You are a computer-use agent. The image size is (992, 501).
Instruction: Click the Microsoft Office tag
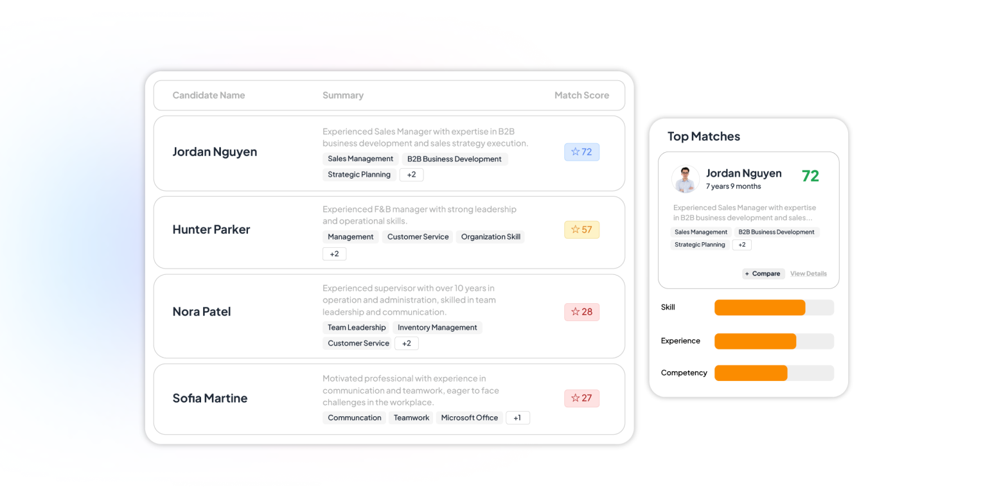click(x=470, y=418)
